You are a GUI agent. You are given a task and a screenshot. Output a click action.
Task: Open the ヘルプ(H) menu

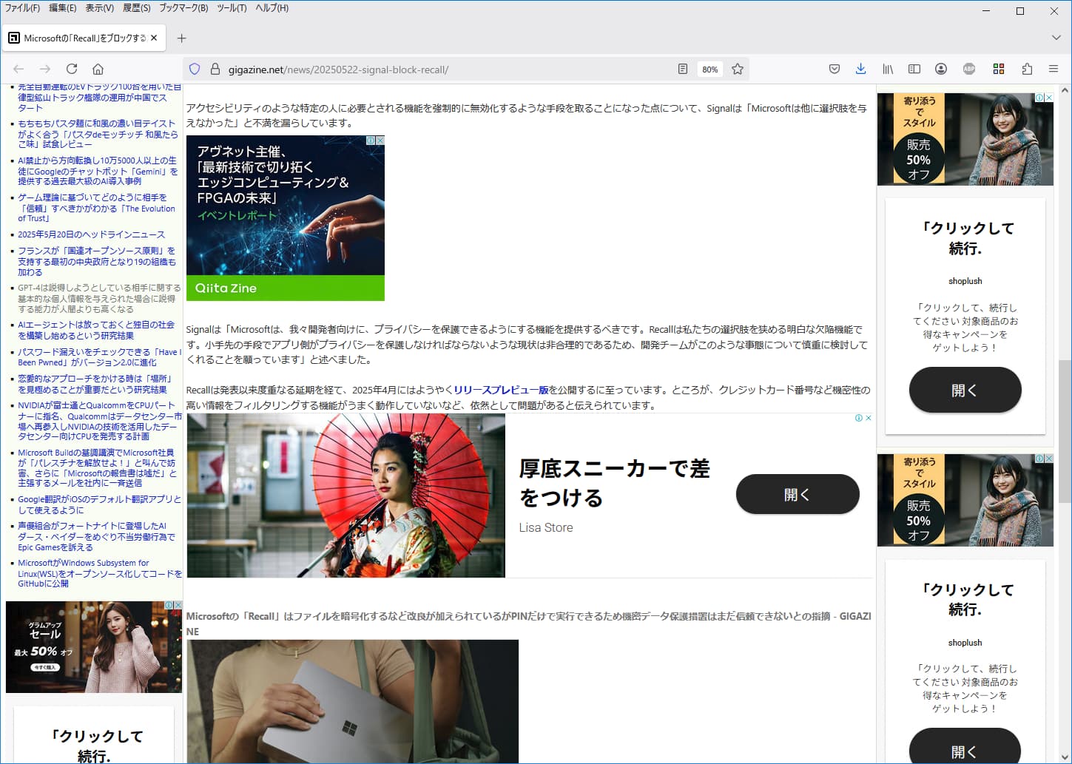tap(272, 8)
